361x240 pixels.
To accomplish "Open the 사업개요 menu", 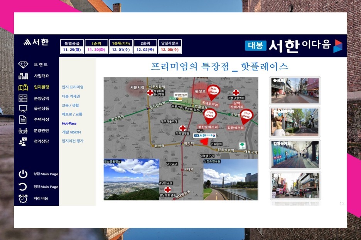I will 41,76.
